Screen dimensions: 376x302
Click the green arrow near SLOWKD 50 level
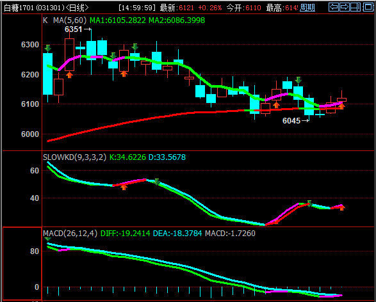pyautogui.click(x=157, y=182)
